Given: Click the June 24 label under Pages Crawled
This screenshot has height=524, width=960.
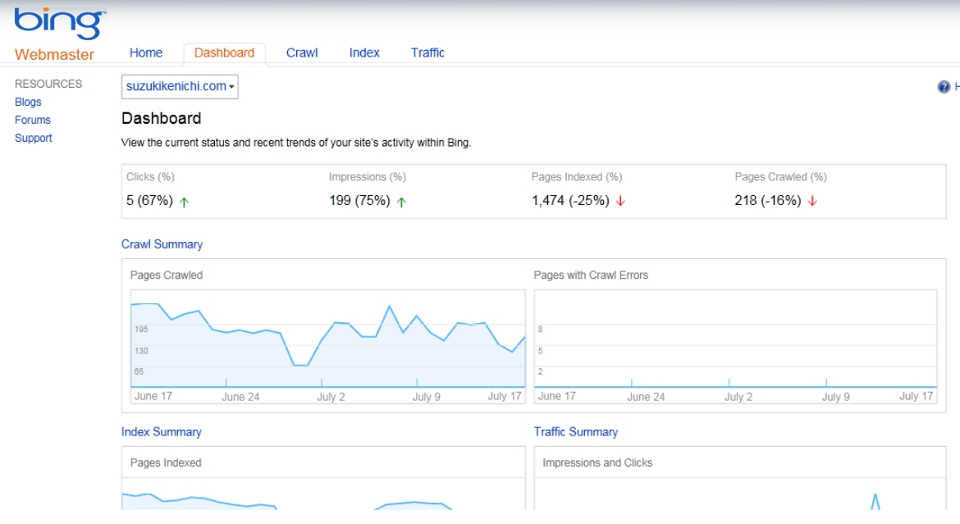Looking at the screenshot, I should (x=240, y=397).
